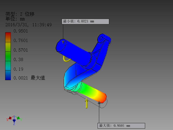Screen dimensions: 173x130
Task: Click the red-orange tip of the deformed shaft
Action: (x=103, y=98)
